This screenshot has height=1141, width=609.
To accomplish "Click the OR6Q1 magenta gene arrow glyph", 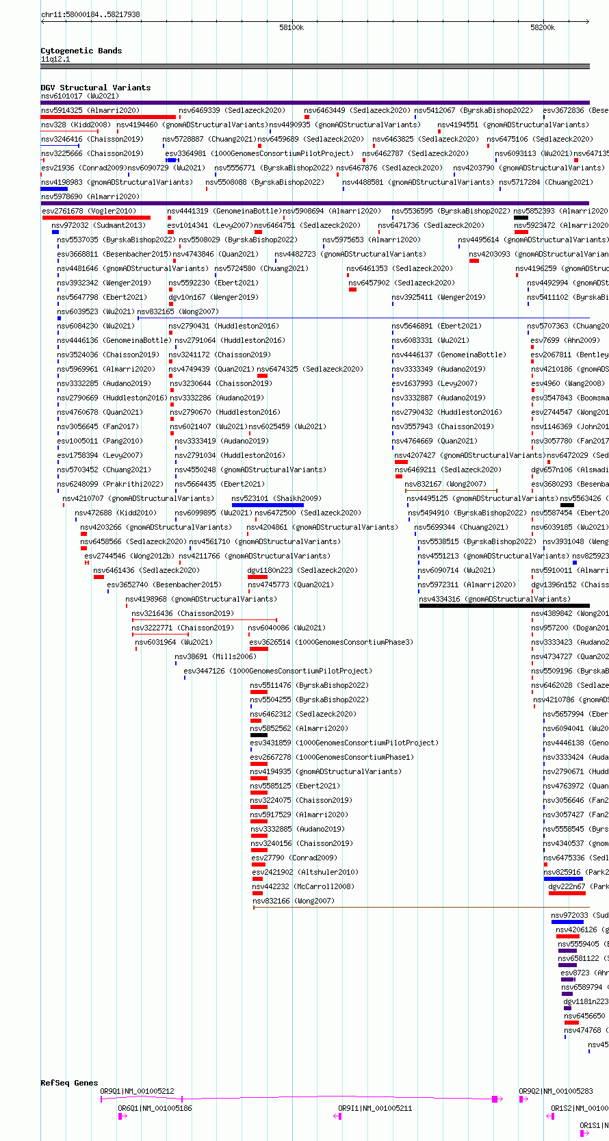I will 122,1116.
